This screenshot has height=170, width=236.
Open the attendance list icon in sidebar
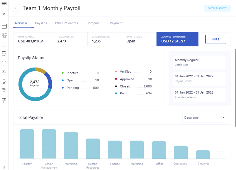pyautogui.click(x=4, y=63)
